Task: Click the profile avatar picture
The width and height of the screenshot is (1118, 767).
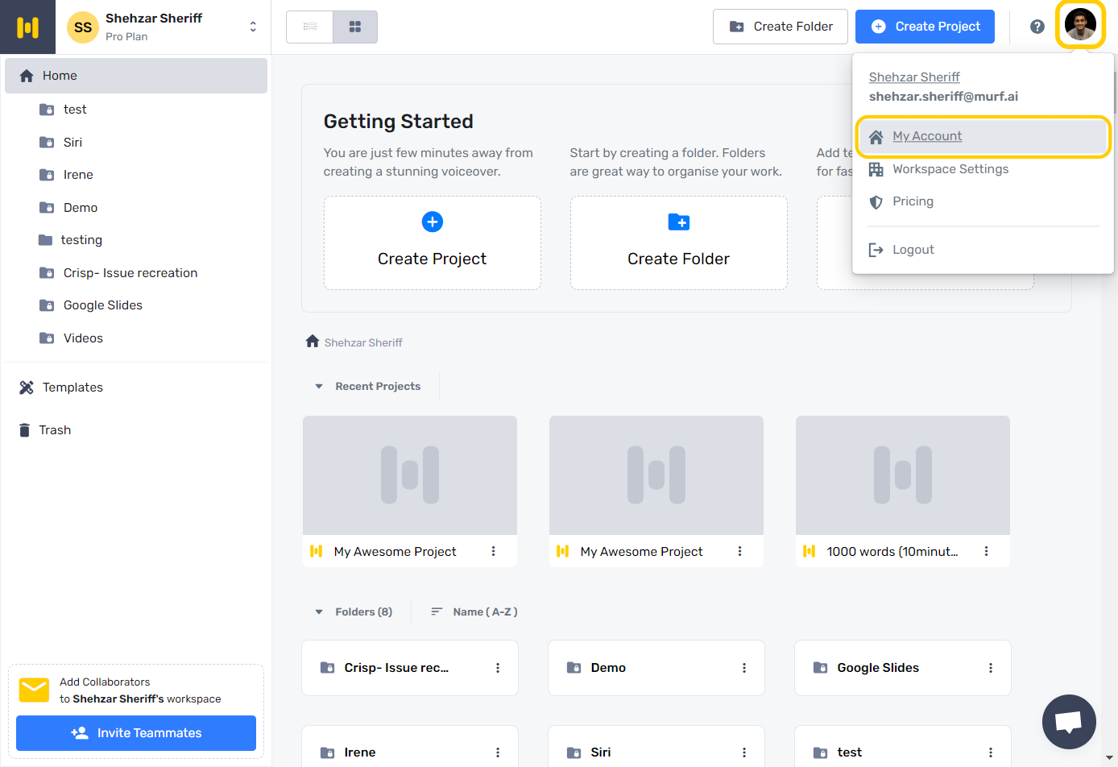Action: tap(1080, 25)
